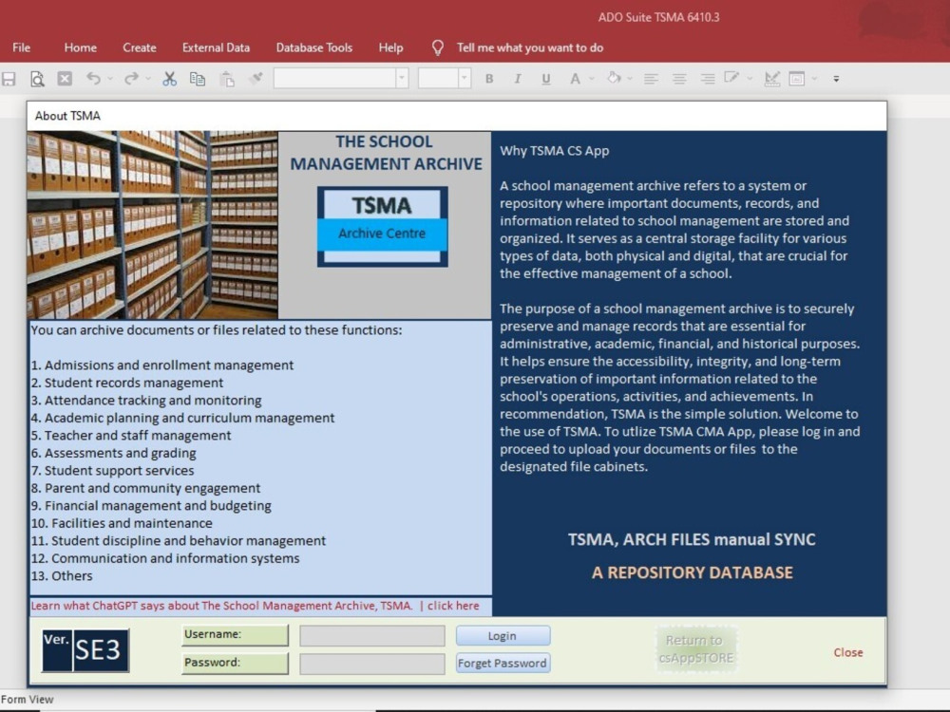Click the Forget Password button
The height and width of the screenshot is (712, 950).
pyautogui.click(x=503, y=663)
